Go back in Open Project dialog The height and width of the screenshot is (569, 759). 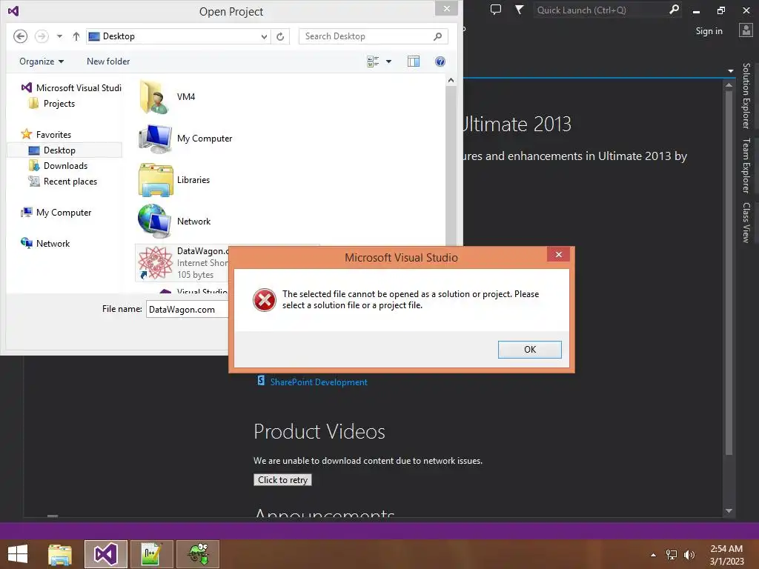[x=20, y=36]
